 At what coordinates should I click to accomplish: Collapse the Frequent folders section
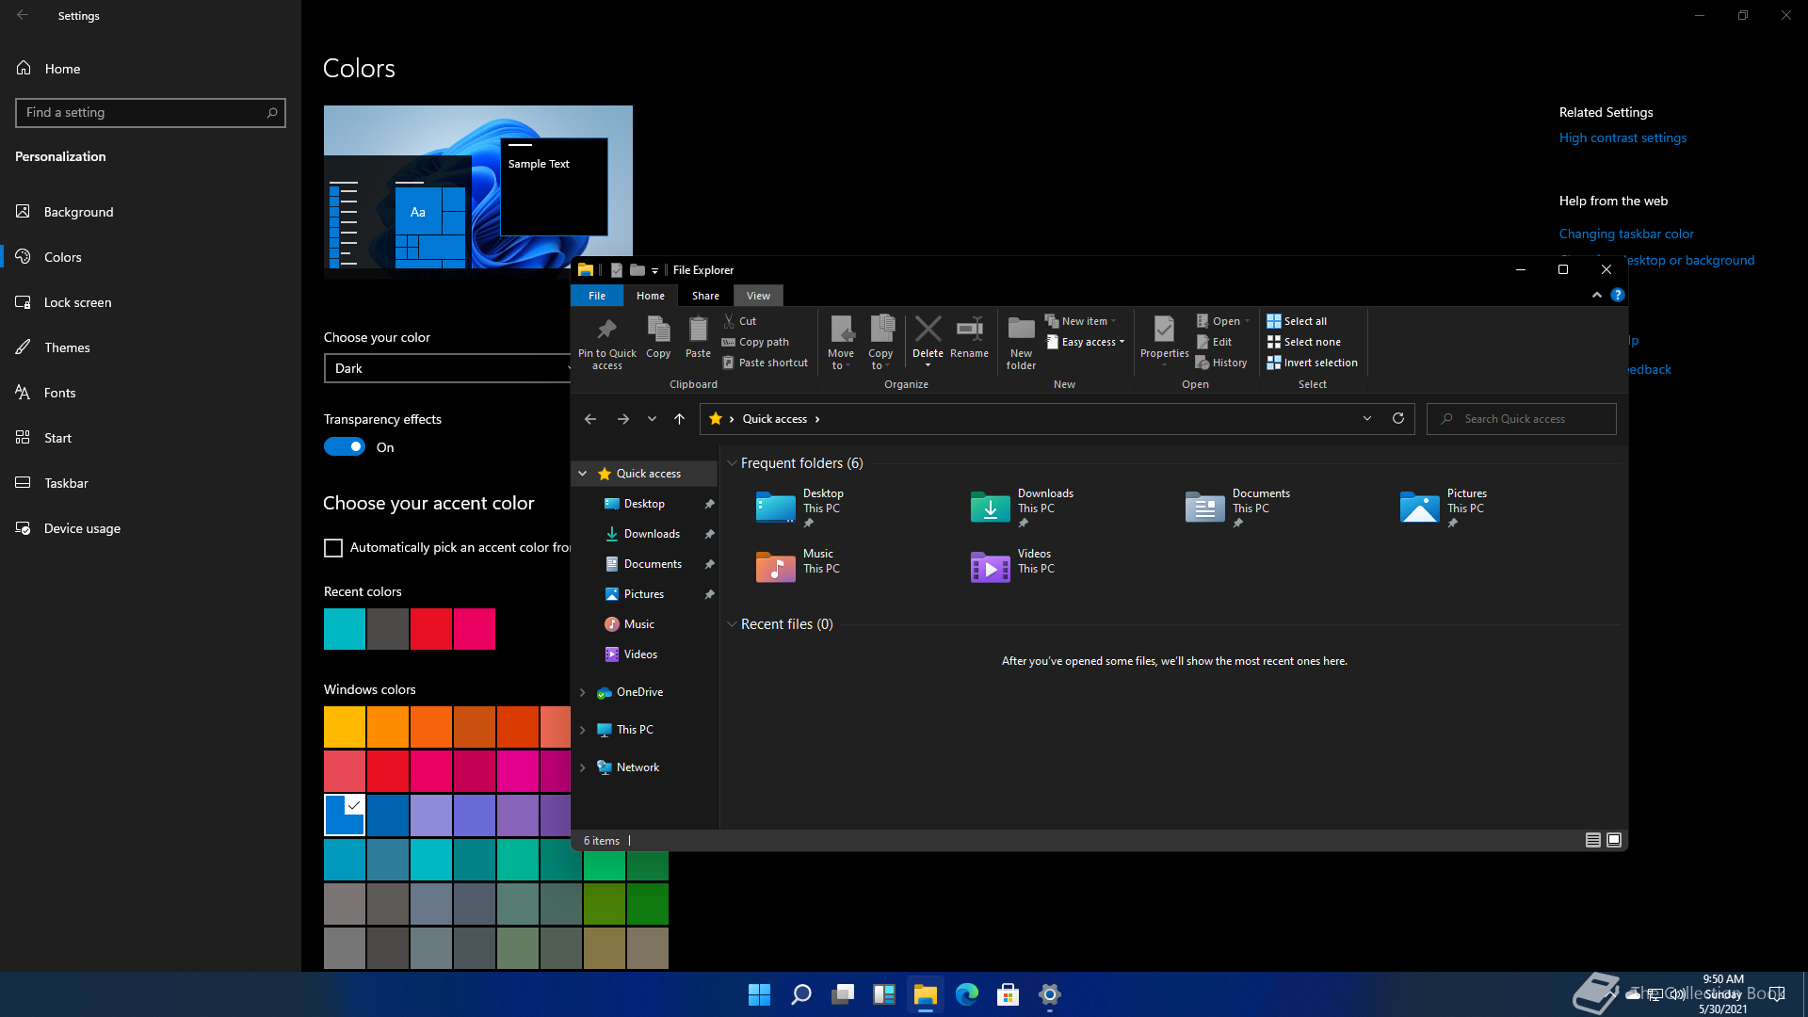pos(732,463)
